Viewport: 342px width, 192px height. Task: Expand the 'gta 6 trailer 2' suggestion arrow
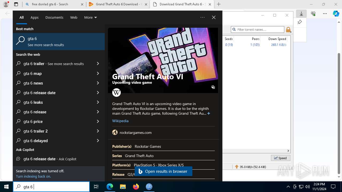pyautogui.click(x=98, y=131)
